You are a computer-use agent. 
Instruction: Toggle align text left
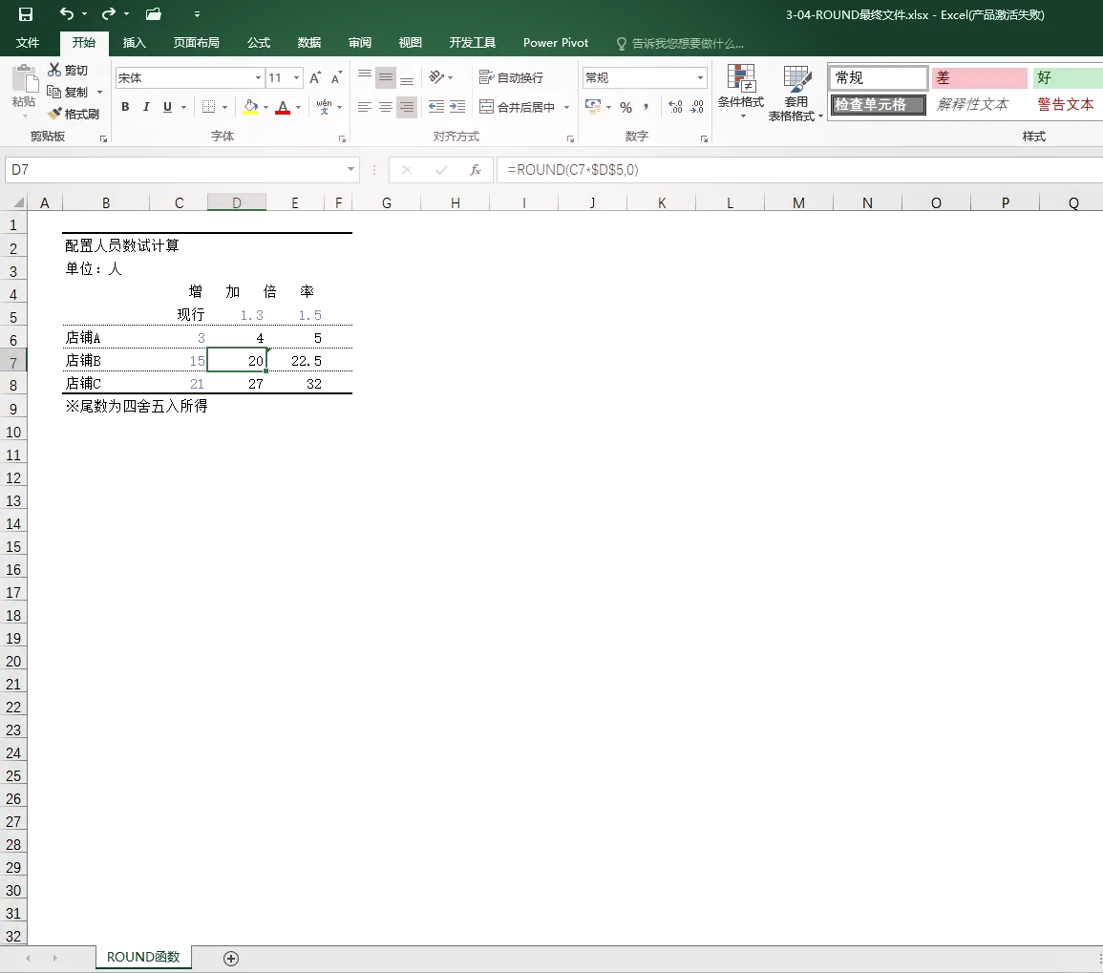(x=365, y=107)
